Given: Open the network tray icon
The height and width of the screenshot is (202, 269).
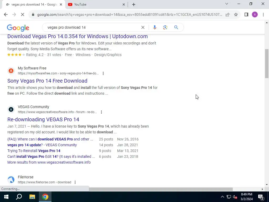Looking at the screenshot, I should [x=229, y=197].
